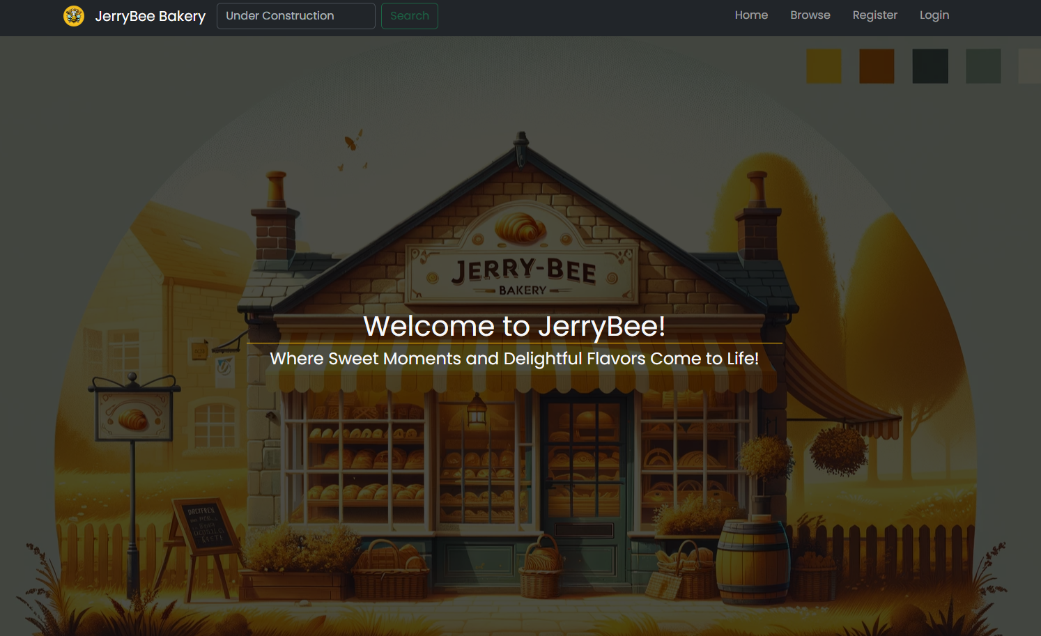Click the JerryBee bee logo icon
1041x636 pixels.
coord(74,15)
